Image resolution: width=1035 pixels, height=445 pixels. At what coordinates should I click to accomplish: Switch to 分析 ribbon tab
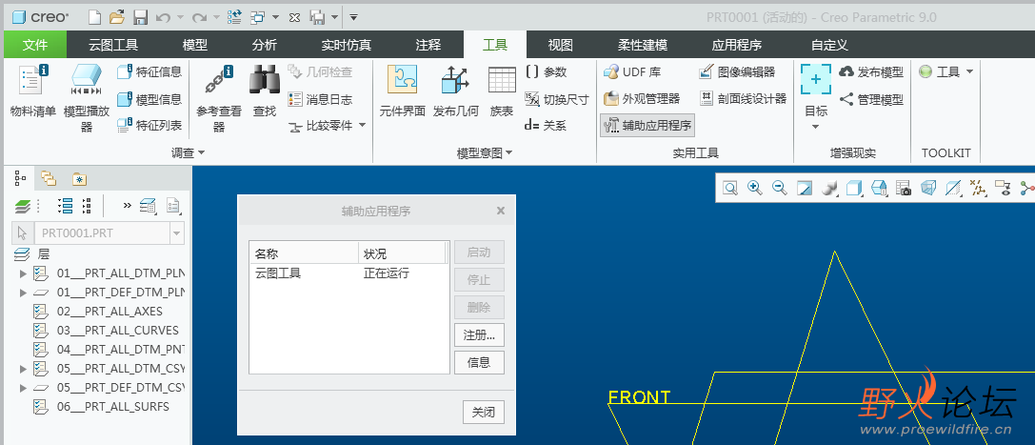pos(265,45)
